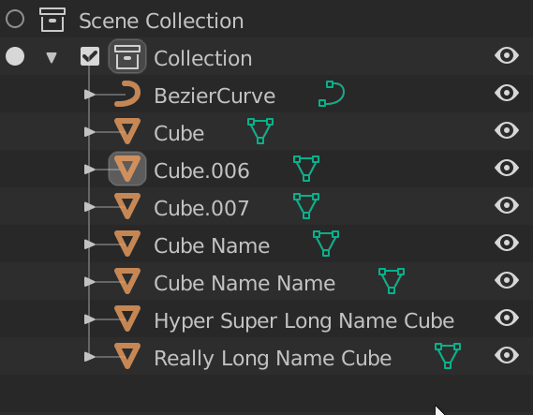Image resolution: width=533 pixels, height=415 pixels.
Task: Click the Collection box icon
Action: [127, 56]
